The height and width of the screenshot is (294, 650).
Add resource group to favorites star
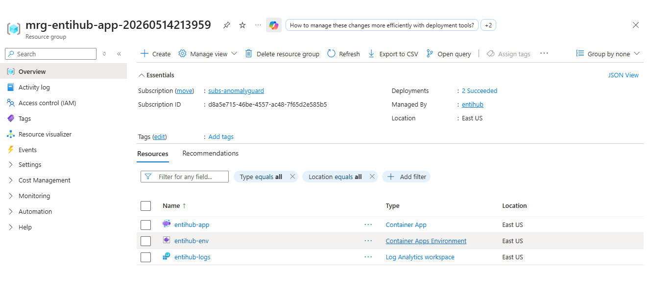coord(242,25)
